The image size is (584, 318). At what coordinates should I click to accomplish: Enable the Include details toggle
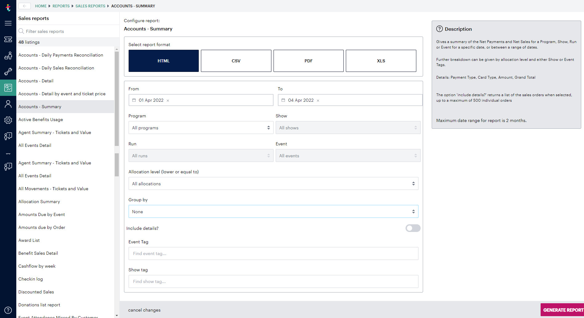(x=413, y=228)
